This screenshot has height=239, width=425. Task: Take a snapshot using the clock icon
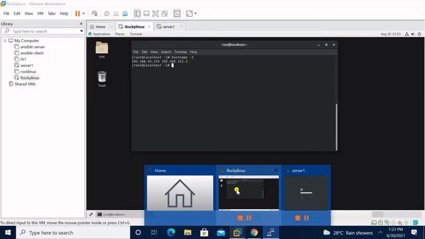[x=107, y=13]
